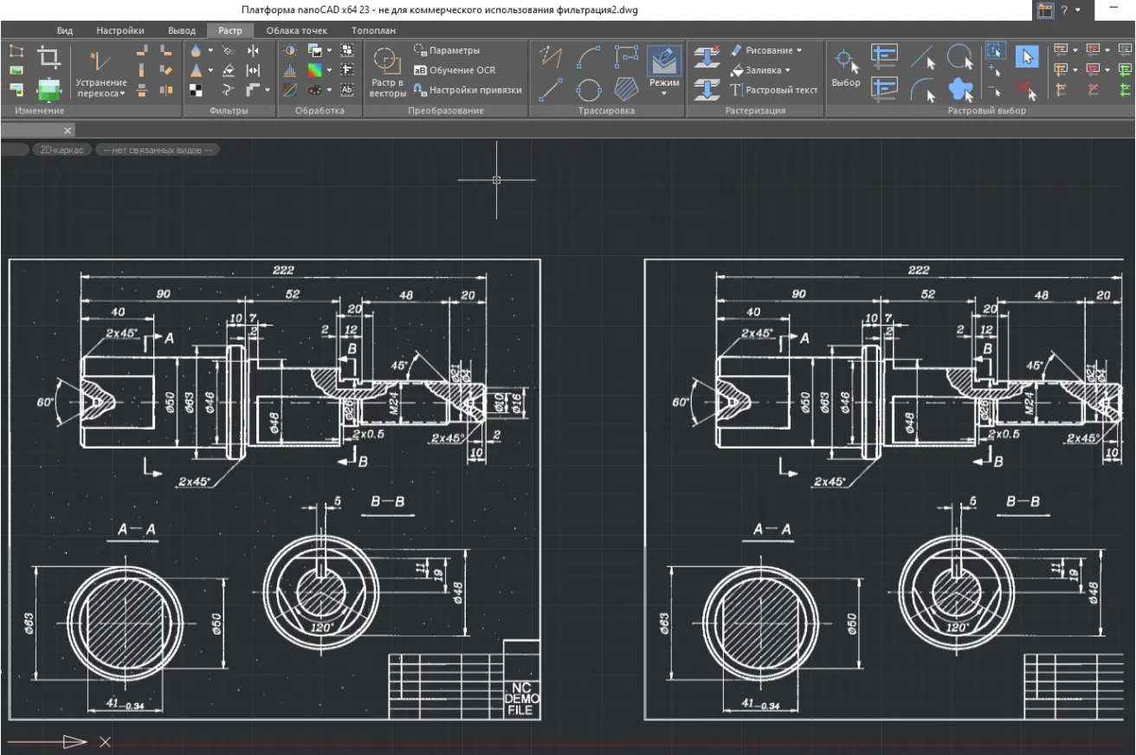
Task: Toggle the highlighted arrow selection mode
Action: pos(1026,57)
